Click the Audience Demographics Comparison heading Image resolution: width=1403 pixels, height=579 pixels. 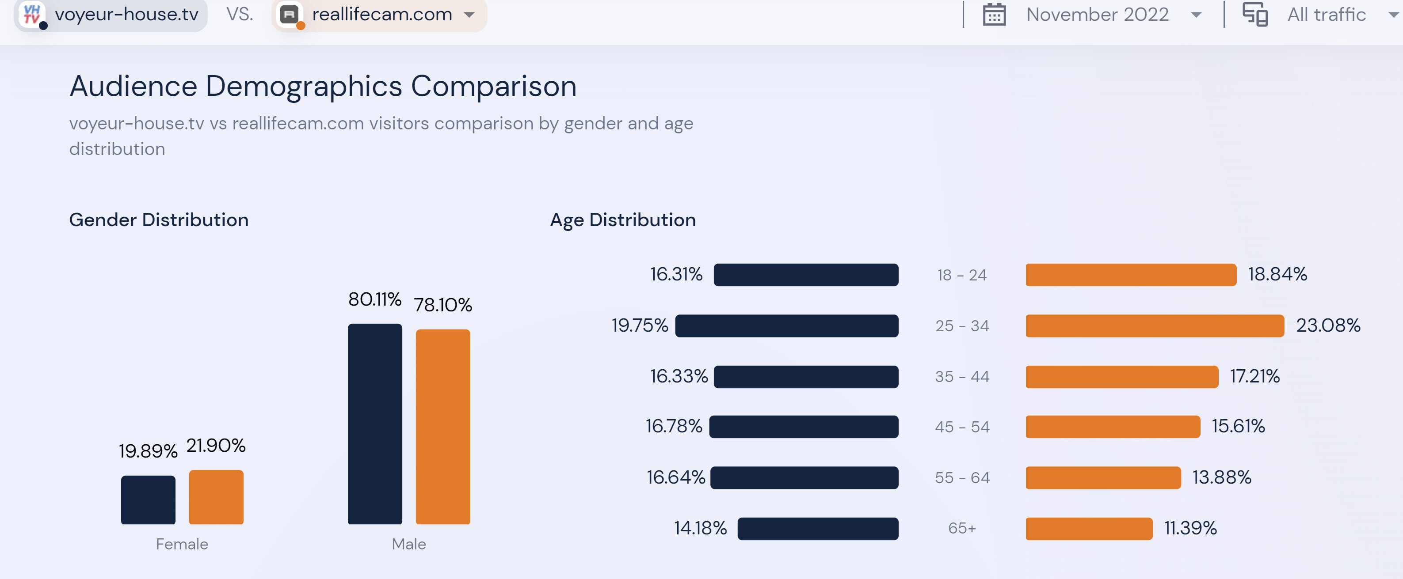(323, 86)
